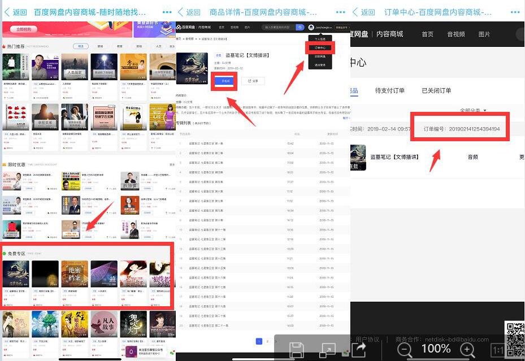Image resolution: width=525 pixels, height=361 pixels.
Task: Open the 绝密档案 cover in the free zone
Action: 75,274
